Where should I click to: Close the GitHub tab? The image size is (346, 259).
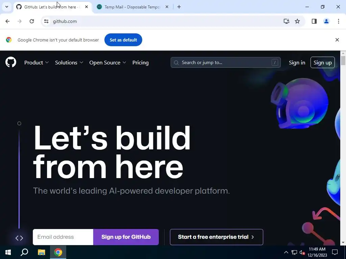86,7
